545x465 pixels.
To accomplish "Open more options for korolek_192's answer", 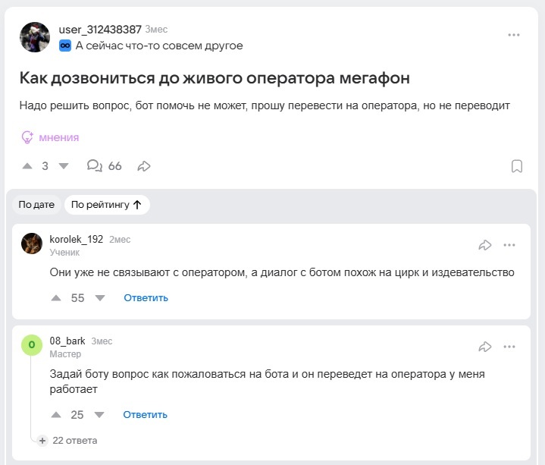I will coord(509,245).
